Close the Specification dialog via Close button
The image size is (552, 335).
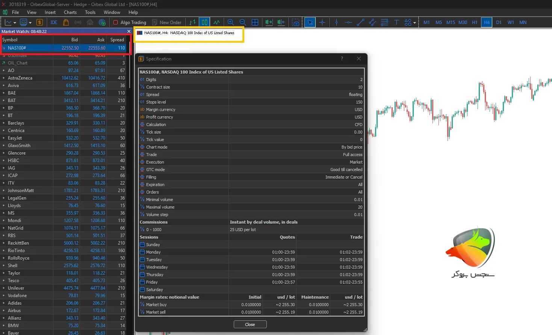[x=250, y=324]
